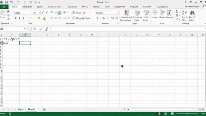This screenshot has width=206, height=116.
Task: Set bottom vertical alignment
Action: 59,13
